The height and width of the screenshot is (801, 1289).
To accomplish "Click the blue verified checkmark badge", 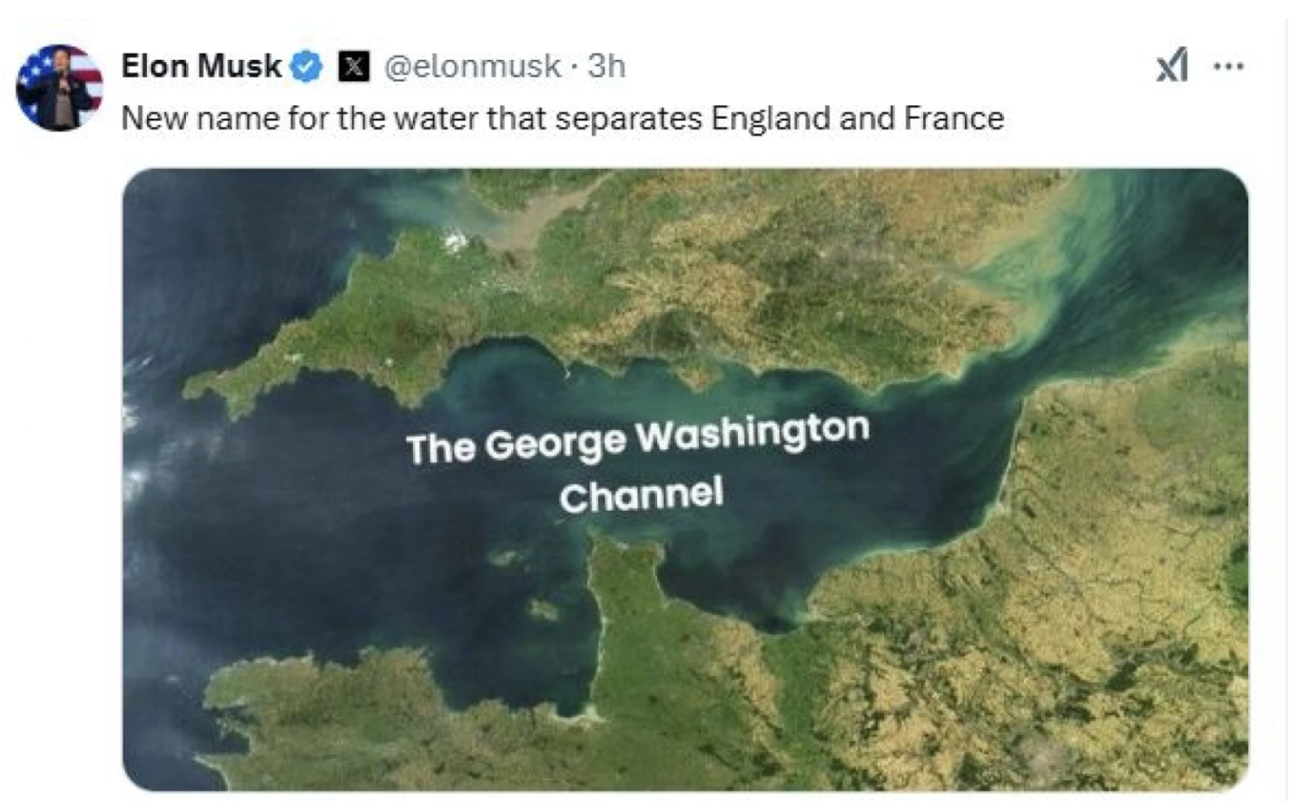I will (307, 66).
